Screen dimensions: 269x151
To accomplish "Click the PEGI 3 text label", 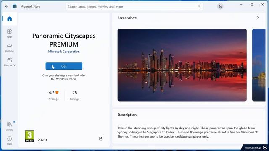I will (x=42, y=140).
